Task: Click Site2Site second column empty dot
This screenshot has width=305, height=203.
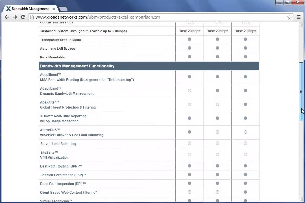Action: 217,155
